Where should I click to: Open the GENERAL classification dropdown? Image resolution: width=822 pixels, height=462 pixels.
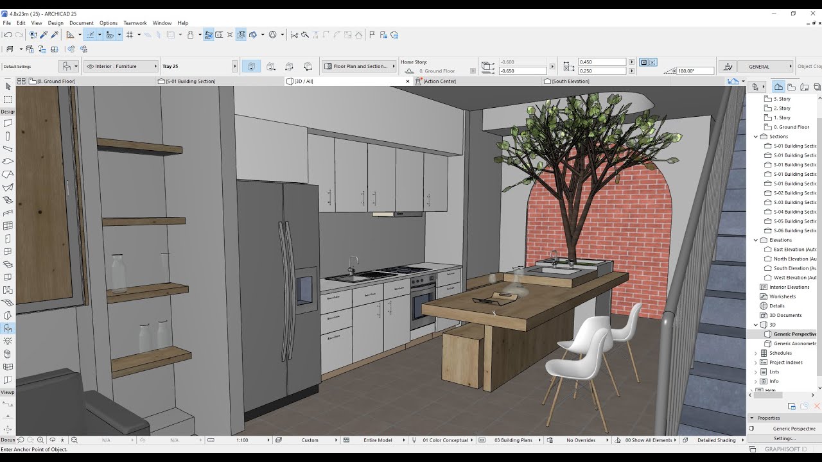tap(764, 66)
